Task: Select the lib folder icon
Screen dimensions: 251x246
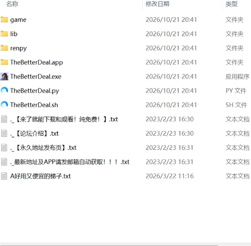Action: (4, 34)
